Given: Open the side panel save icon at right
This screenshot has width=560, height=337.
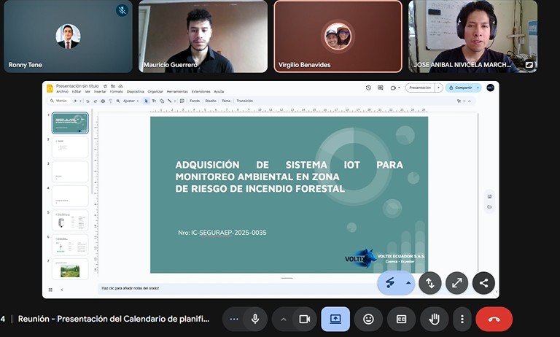Looking at the screenshot, I should point(489,196).
